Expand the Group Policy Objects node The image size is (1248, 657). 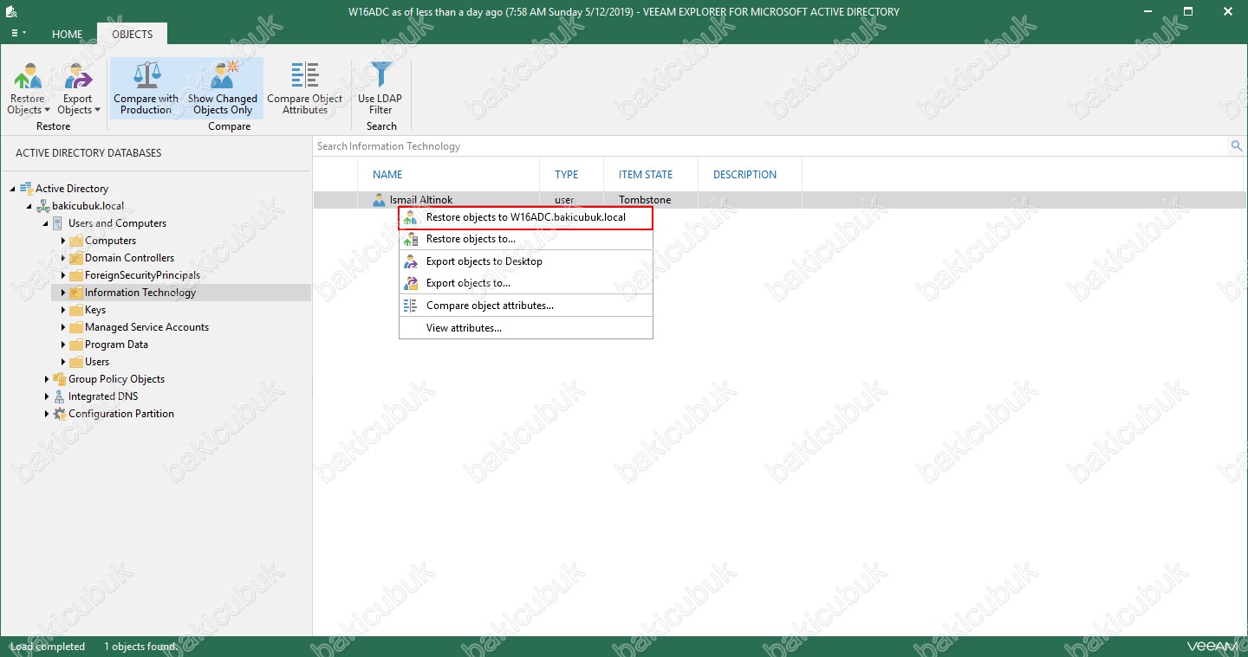46,379
